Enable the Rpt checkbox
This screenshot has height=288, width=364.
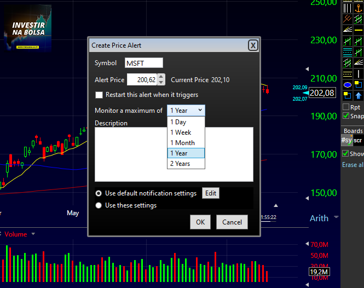[x=346, y=107]
